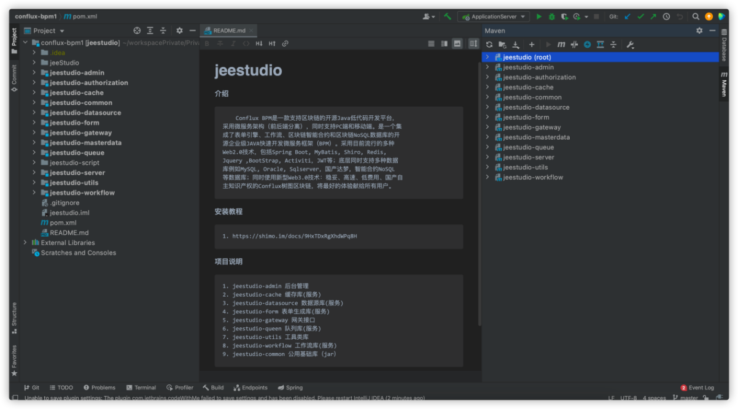Update project with the blue Git arrow
The image size is (738, 409).
[627, 17]
